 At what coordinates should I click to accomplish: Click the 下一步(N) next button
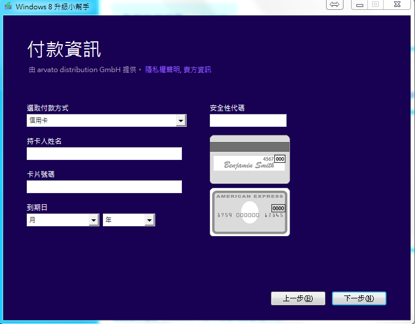pos(359,298)
